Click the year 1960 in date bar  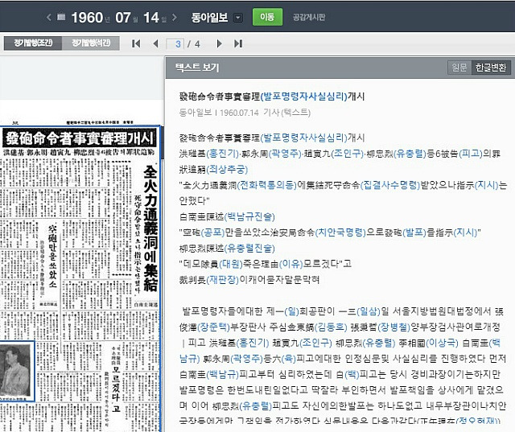[87, 18]
